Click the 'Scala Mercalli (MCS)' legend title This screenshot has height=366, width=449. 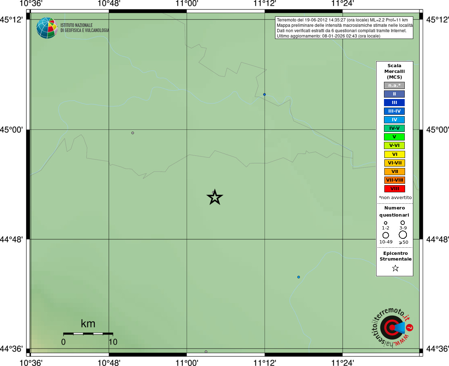coord(395,71)
